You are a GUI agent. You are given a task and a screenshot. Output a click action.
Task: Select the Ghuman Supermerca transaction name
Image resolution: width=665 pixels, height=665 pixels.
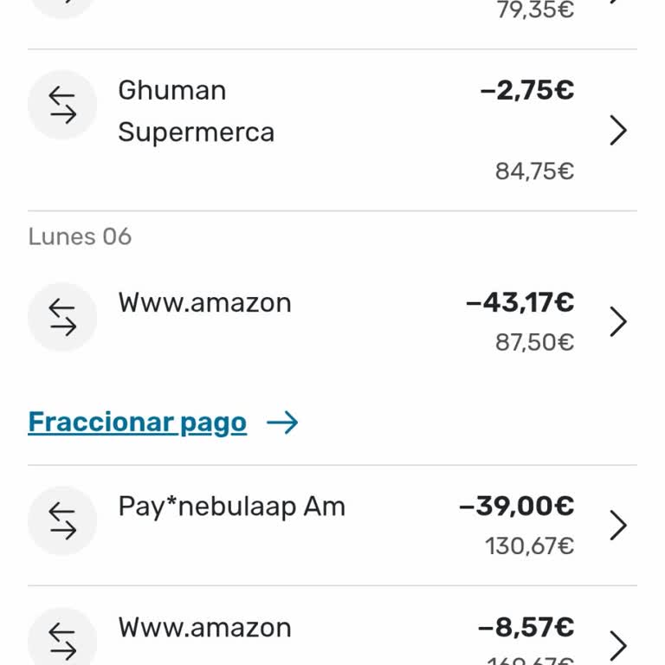click(x=197, y=112)
